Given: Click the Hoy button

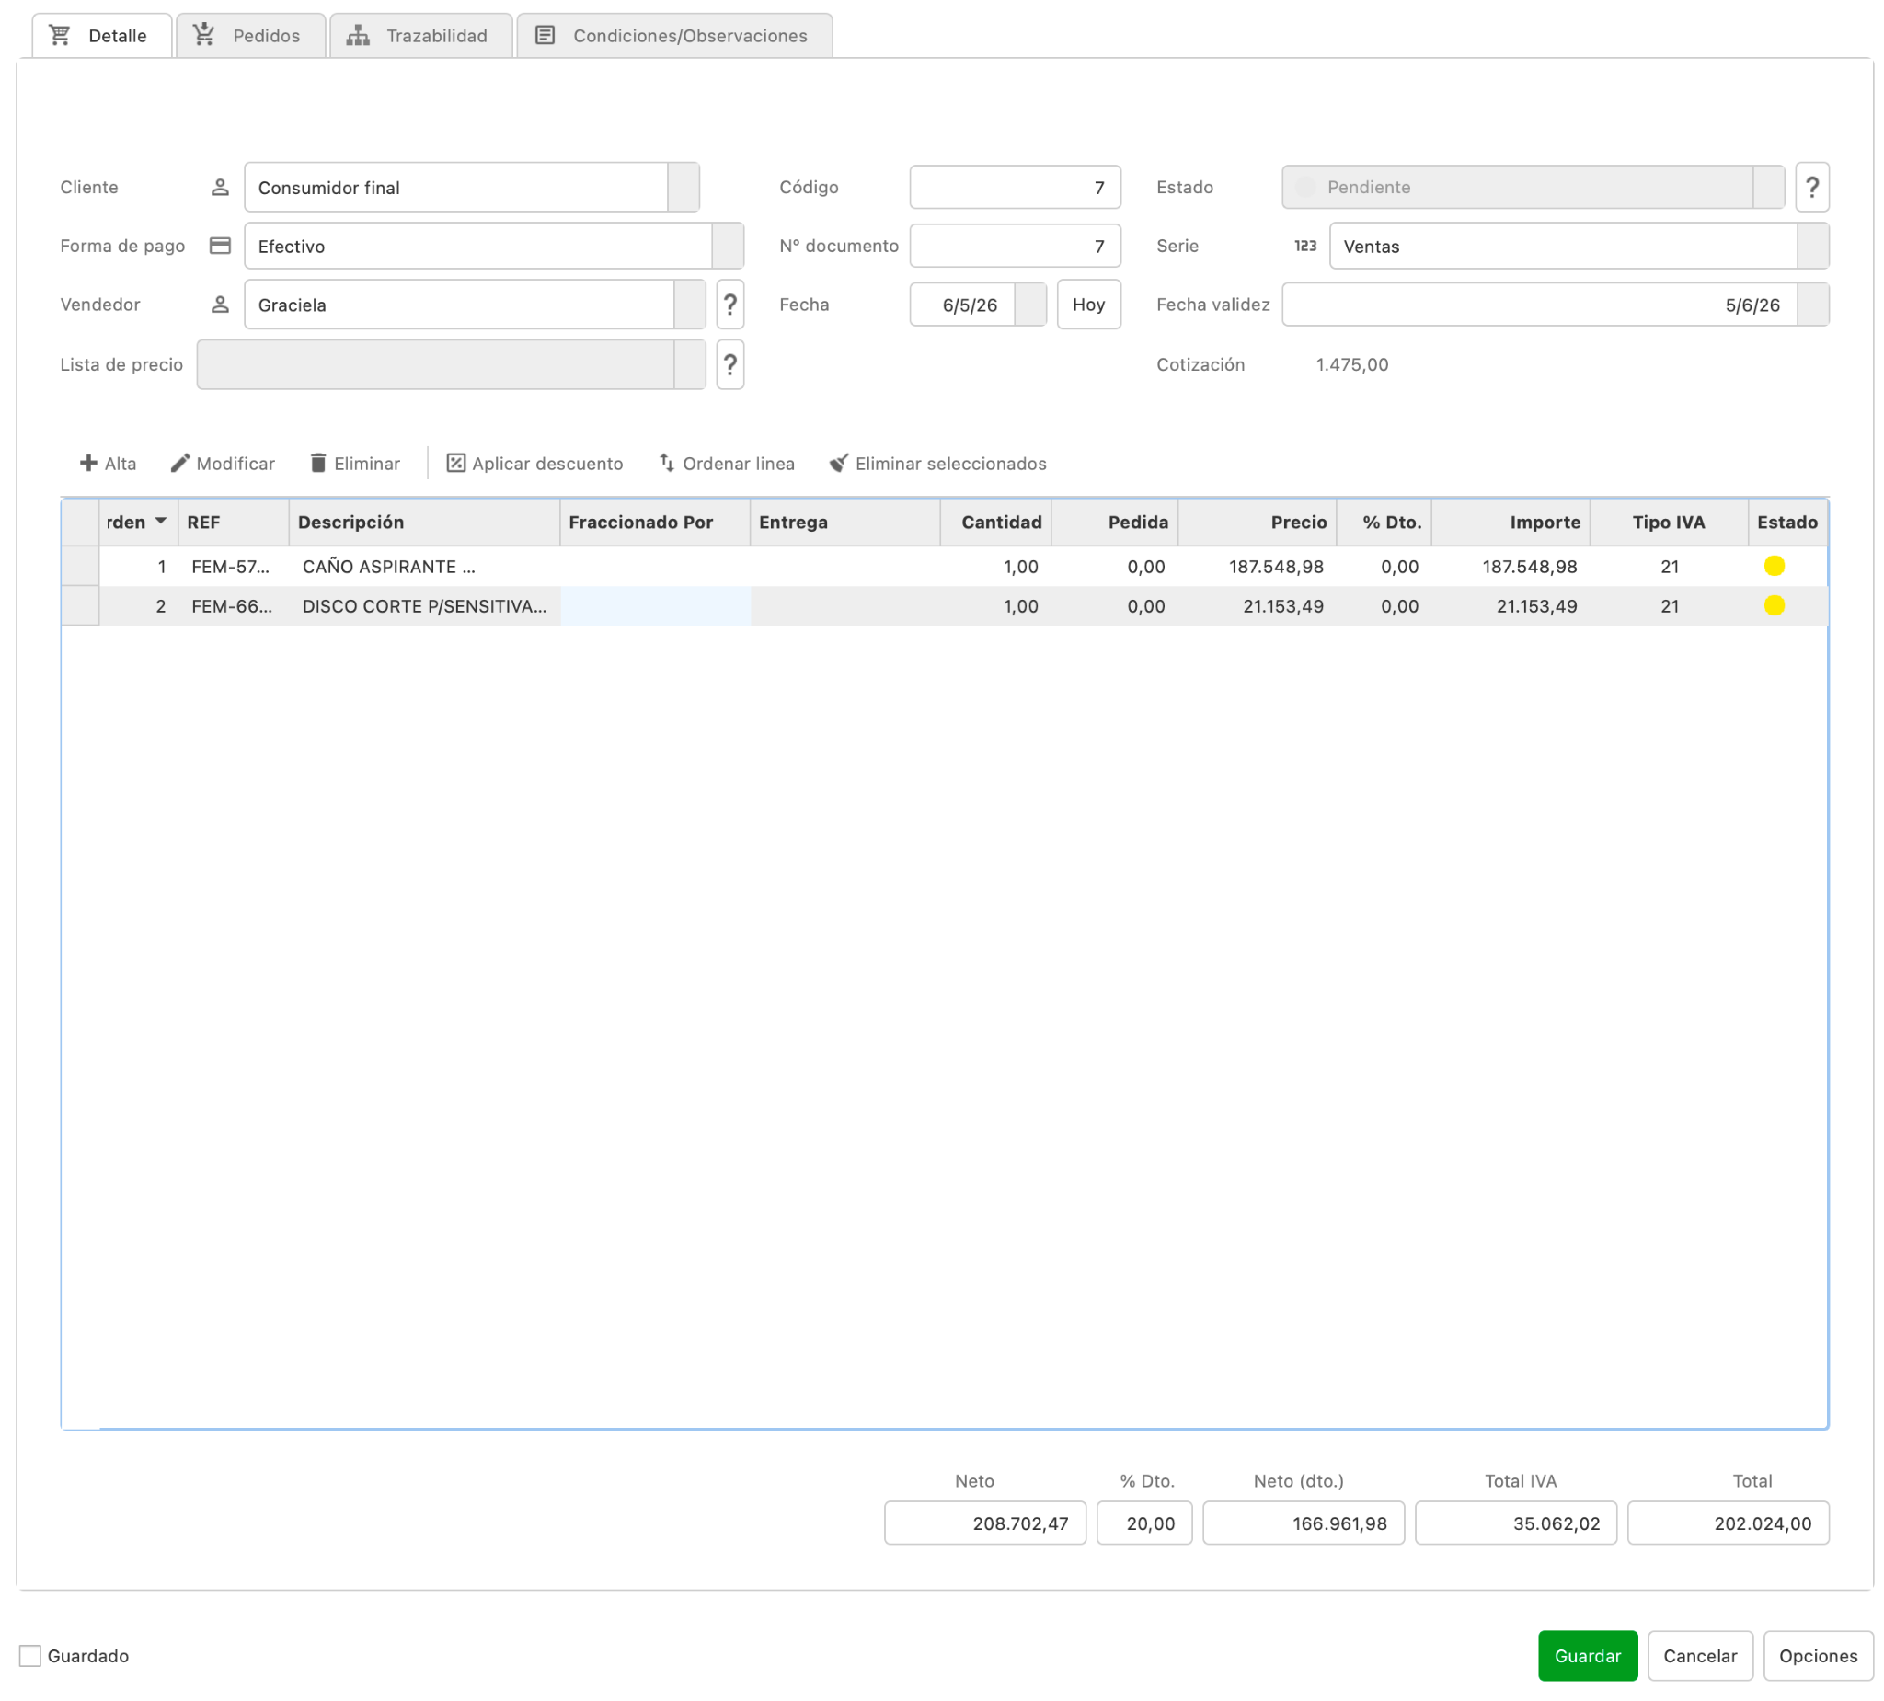Looking at the screenshot, I should pos(1088,305).
